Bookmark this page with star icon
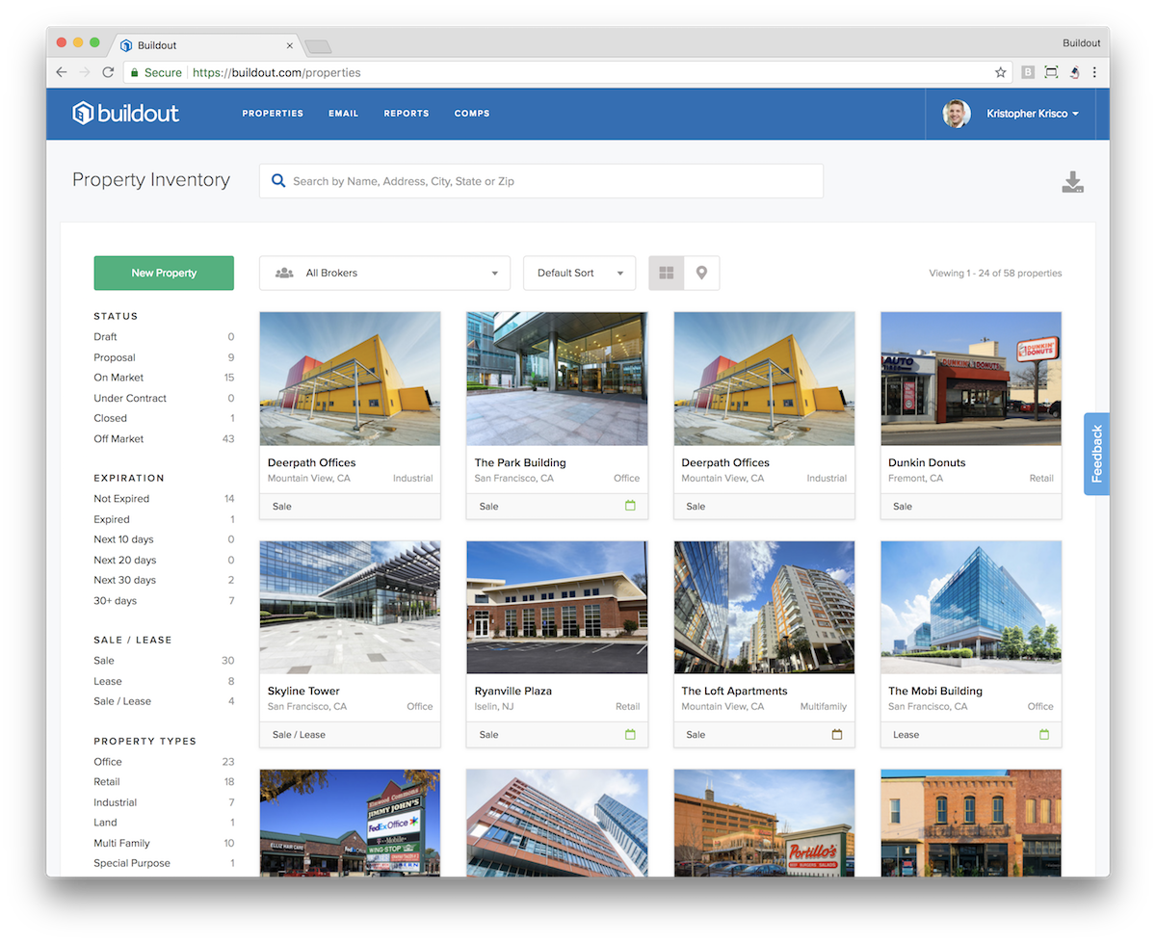The height and width of the screenshot is (943, 1156). coord(1001,72)
